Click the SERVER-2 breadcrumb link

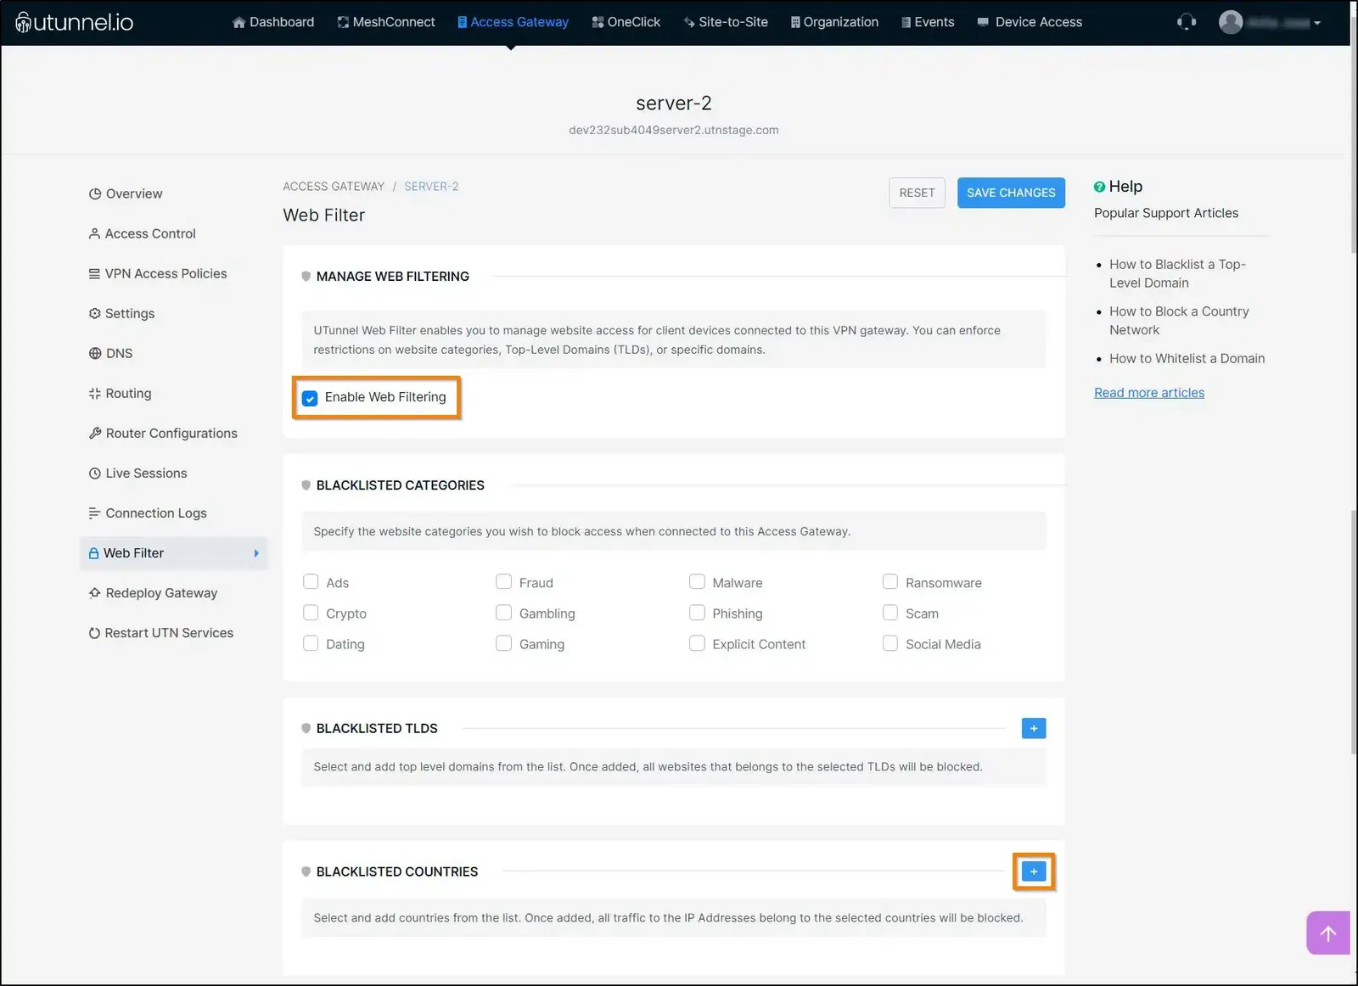tap(431, 187)
